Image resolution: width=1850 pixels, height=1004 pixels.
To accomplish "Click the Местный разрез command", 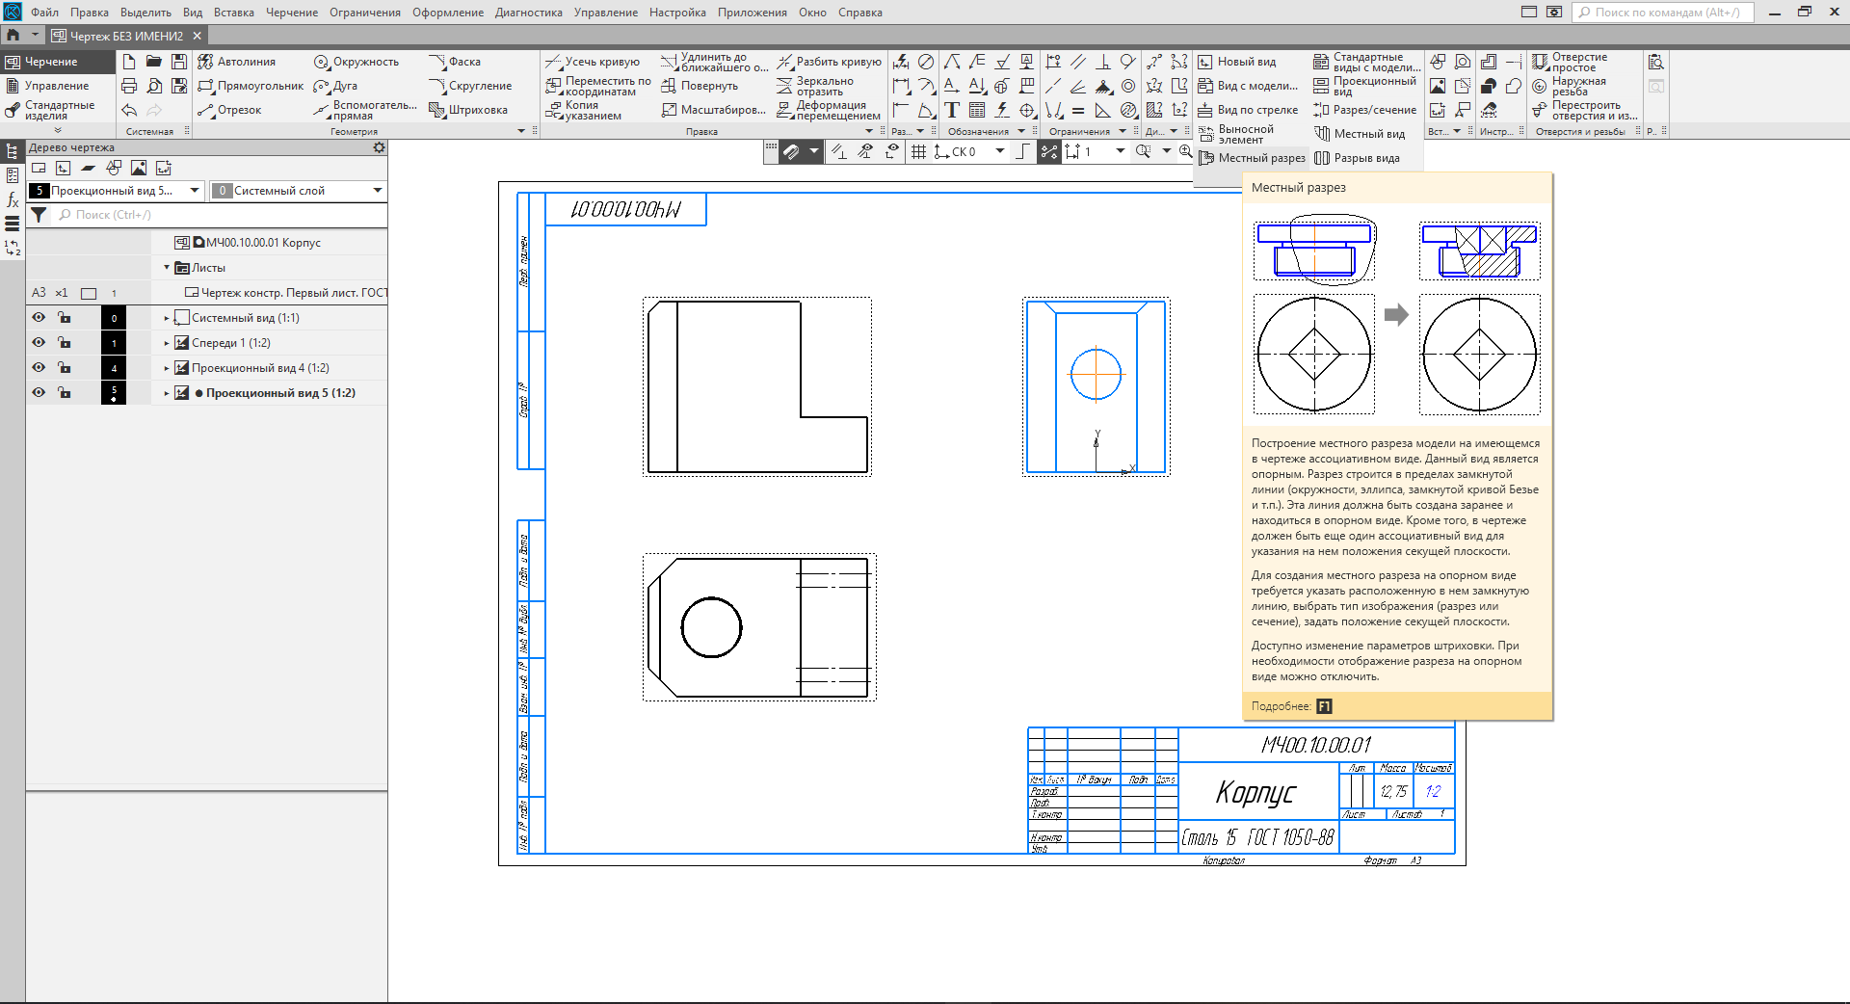I will click(1252, 158).
